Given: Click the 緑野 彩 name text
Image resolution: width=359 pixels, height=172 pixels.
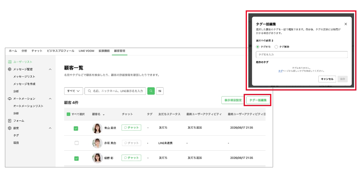Looking at the screenshot, I should (109, 158).
